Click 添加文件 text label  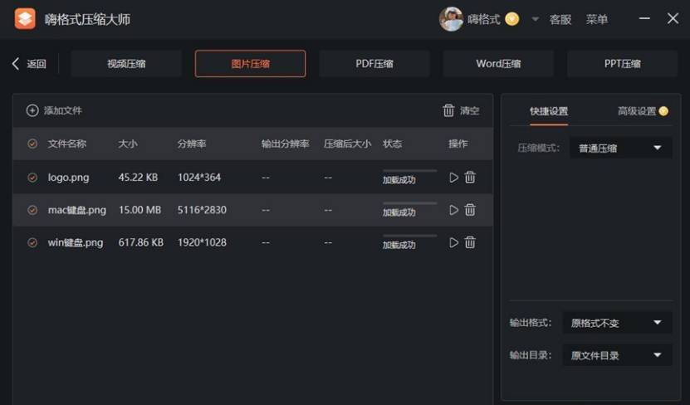tap(63, 110)
